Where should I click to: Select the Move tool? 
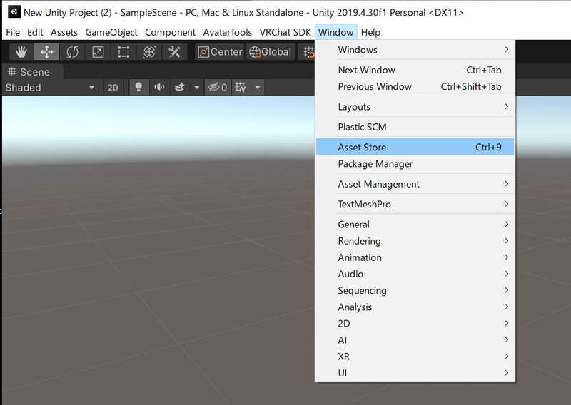(46, 52)
